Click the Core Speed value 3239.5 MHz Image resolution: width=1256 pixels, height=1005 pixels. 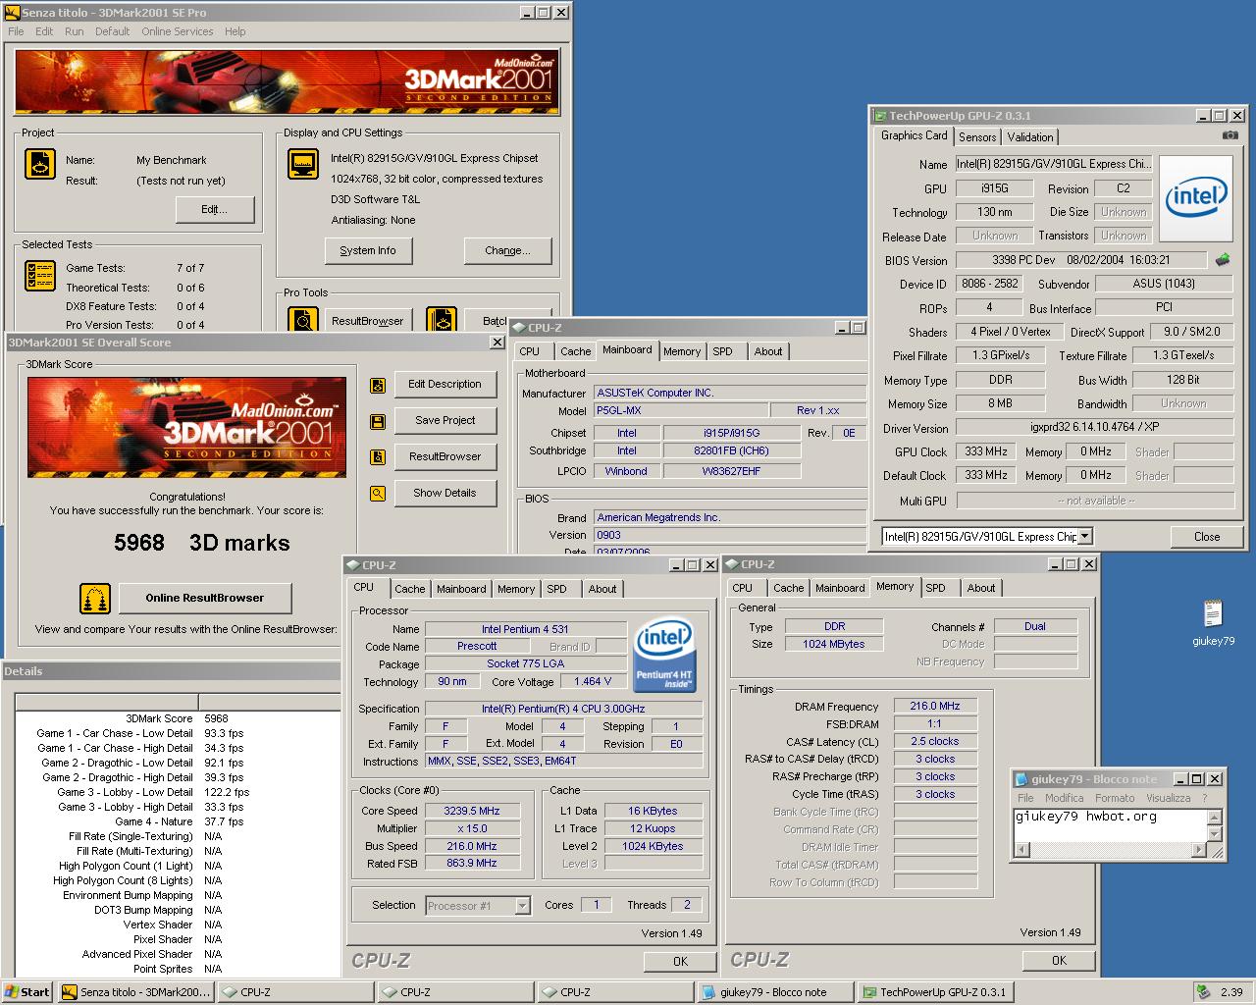[x=472, y=811]
